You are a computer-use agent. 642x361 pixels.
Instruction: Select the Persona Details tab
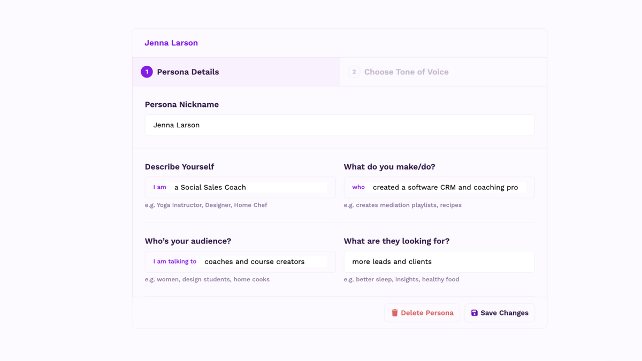187,71
